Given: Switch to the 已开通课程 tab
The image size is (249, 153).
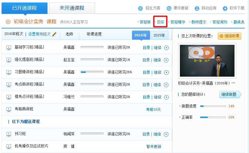Looking at the screenshot, I should pyautogui.click(x=24, y=8).
